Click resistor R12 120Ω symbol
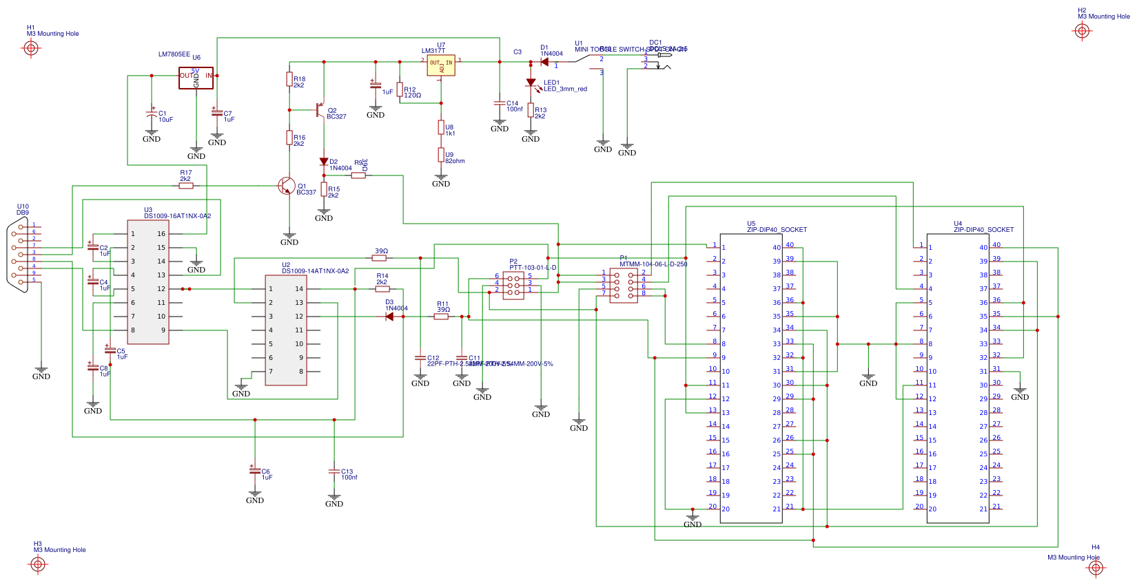Image resolution: width=1137 pixels, height=585 pixels. pos(400,89)
